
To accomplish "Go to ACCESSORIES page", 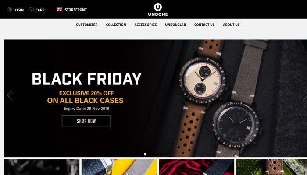I will [146, 24].
